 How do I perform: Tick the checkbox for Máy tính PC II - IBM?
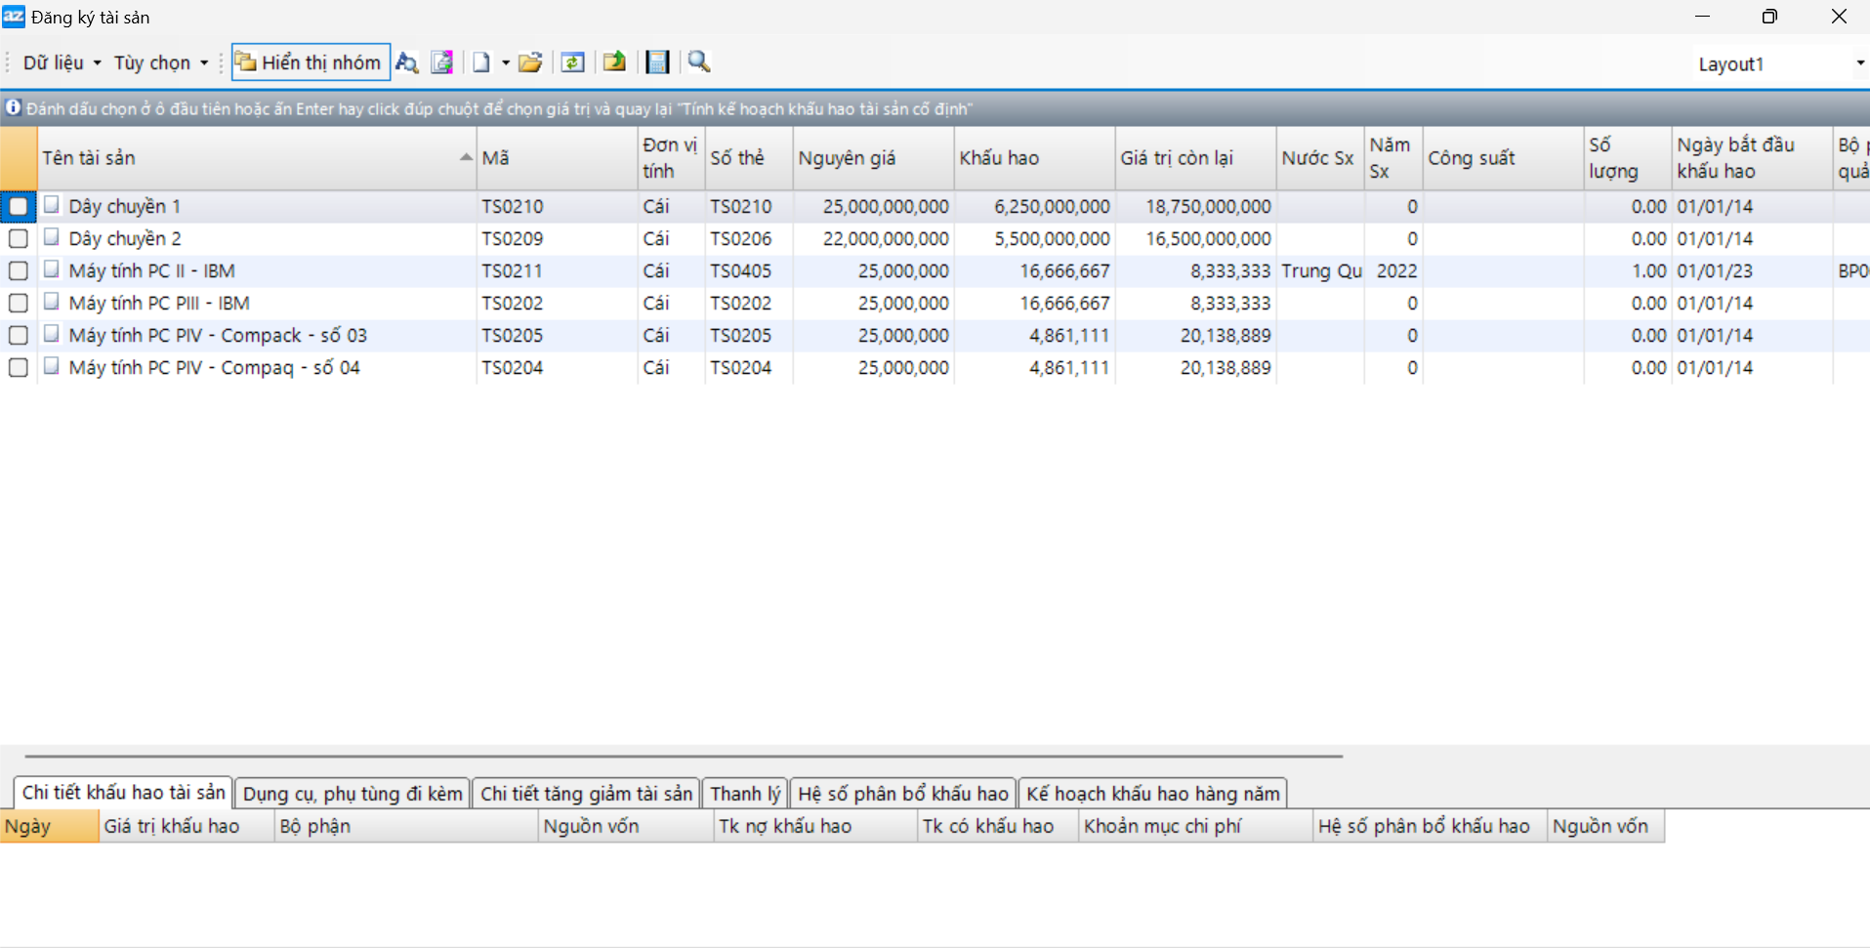[x=18, y=270]
